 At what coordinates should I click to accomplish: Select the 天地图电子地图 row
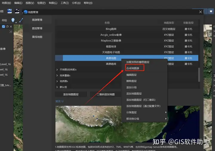[127, 52]
